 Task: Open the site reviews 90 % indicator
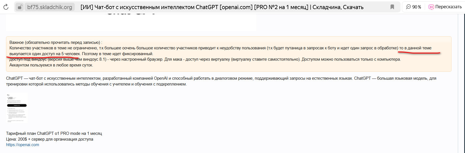413,7
